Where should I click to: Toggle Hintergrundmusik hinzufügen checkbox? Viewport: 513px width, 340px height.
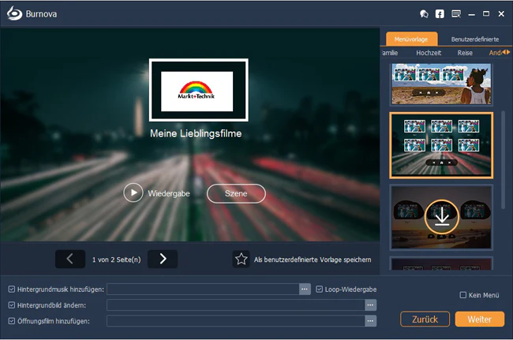pyautogui.click(x=12, y=290)
